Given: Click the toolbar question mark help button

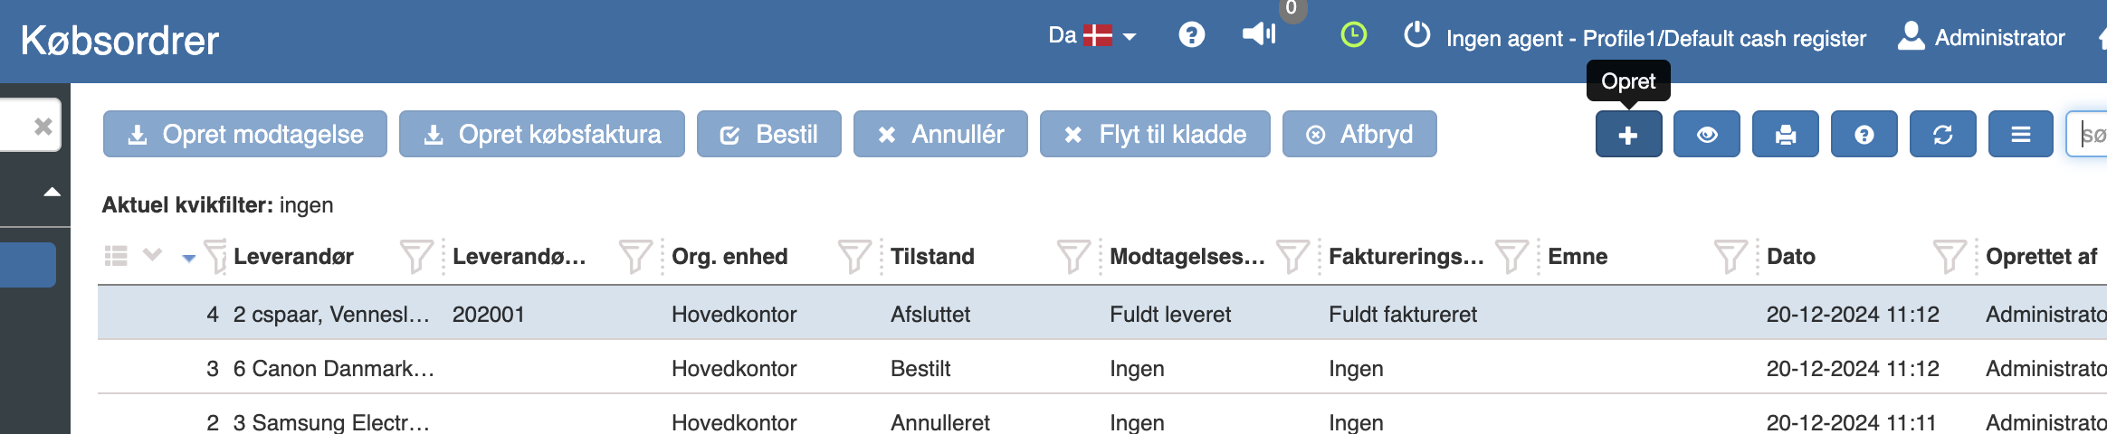Looking at the screenshot, I should [1864, 135].
